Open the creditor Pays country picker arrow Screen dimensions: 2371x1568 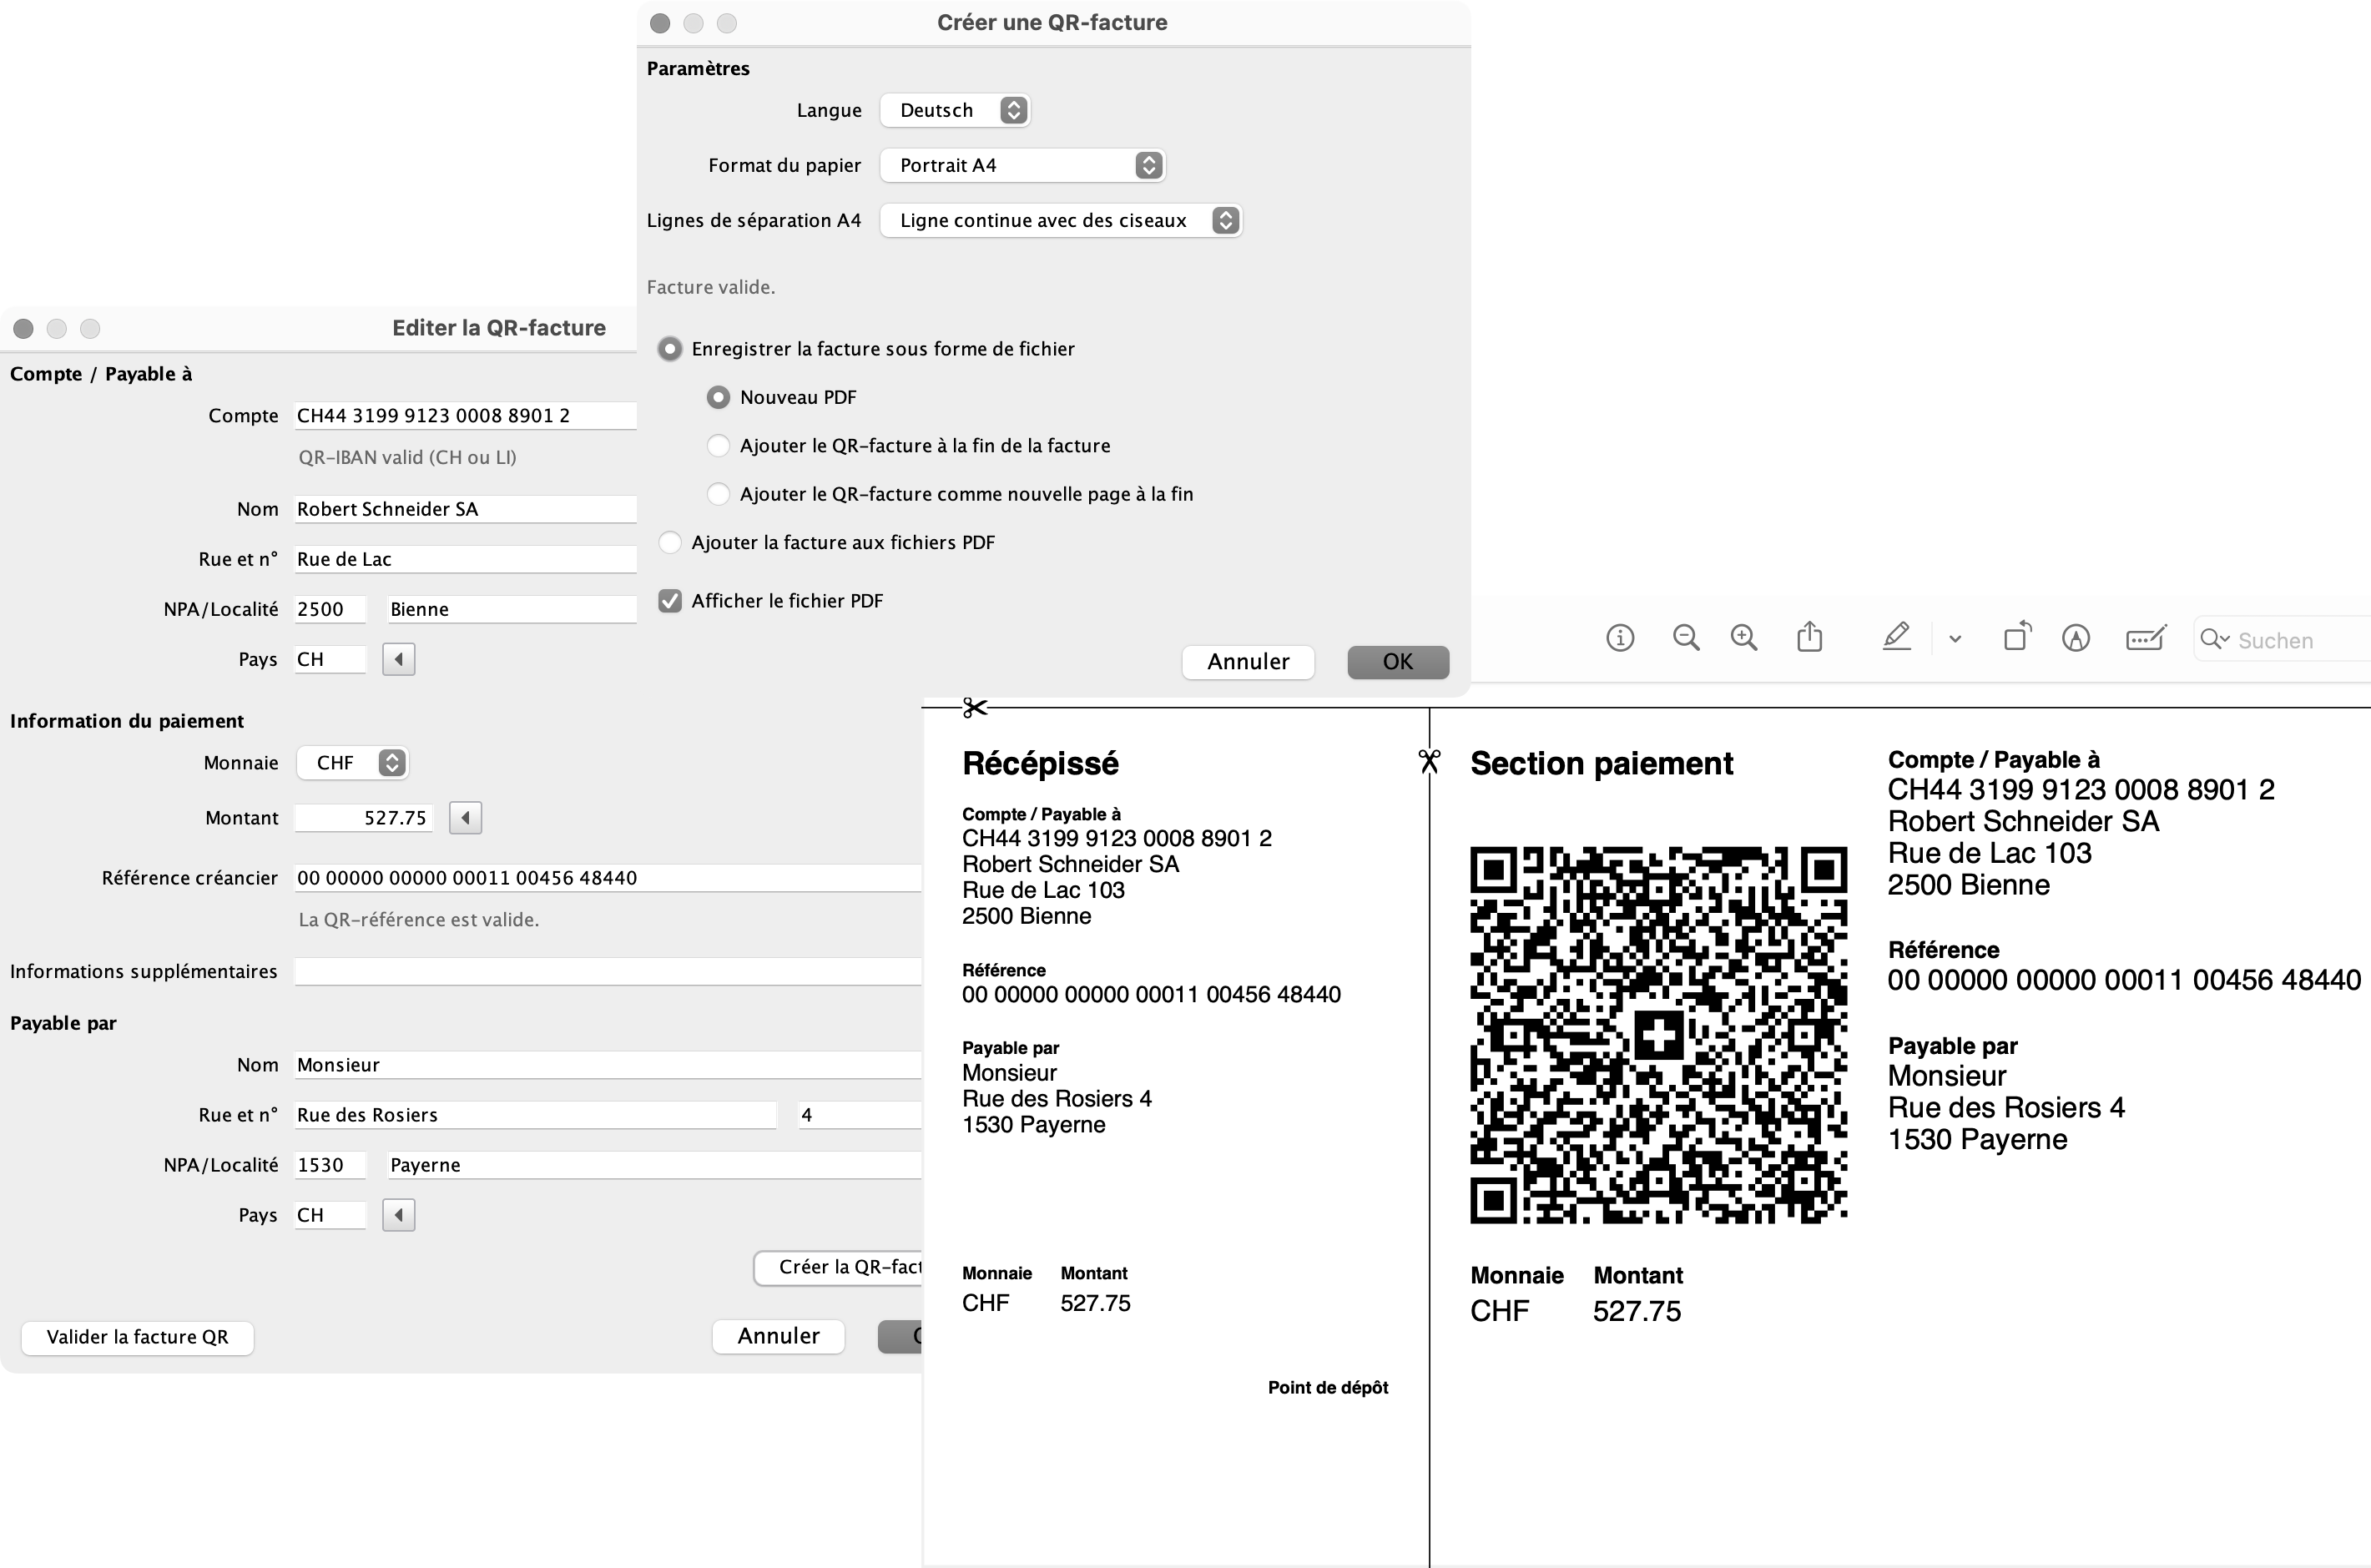tap(399, 659)
